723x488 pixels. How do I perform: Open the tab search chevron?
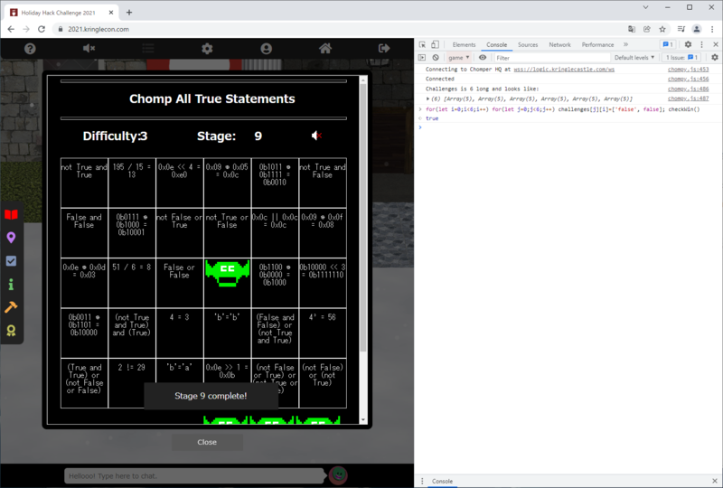coord(645,7)
